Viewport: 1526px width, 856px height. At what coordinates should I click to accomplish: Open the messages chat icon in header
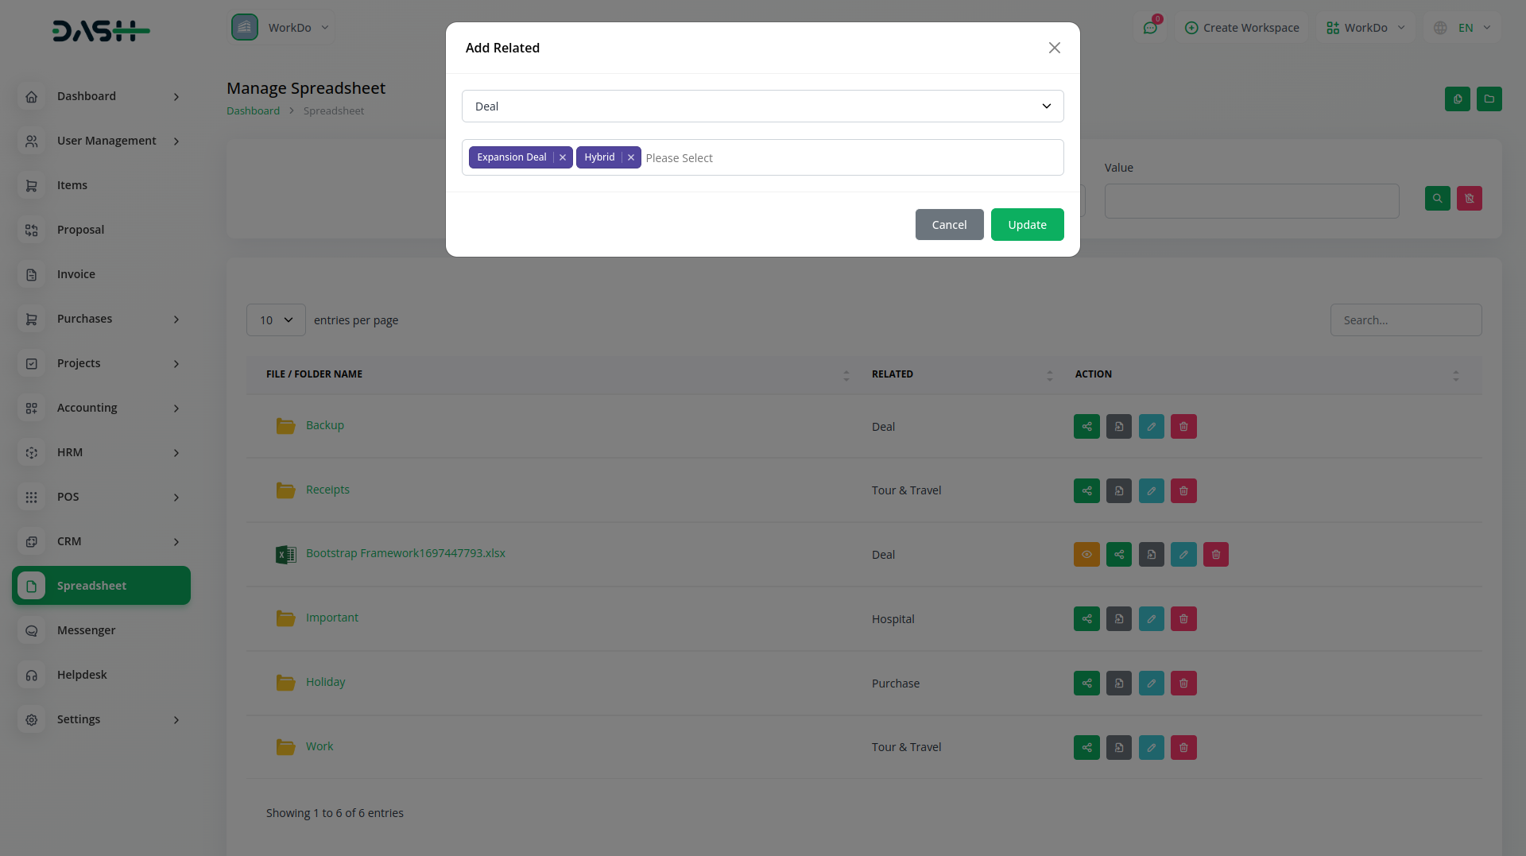(1150, 28)
